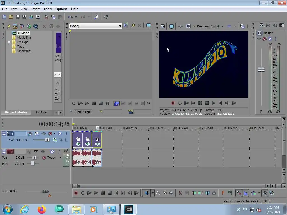Open the Auto Ripple mode dropdown arrow

pos(259,193)
